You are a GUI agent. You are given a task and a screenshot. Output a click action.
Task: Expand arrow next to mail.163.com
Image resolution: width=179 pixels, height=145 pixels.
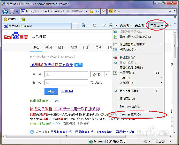(x=51, y=101)
